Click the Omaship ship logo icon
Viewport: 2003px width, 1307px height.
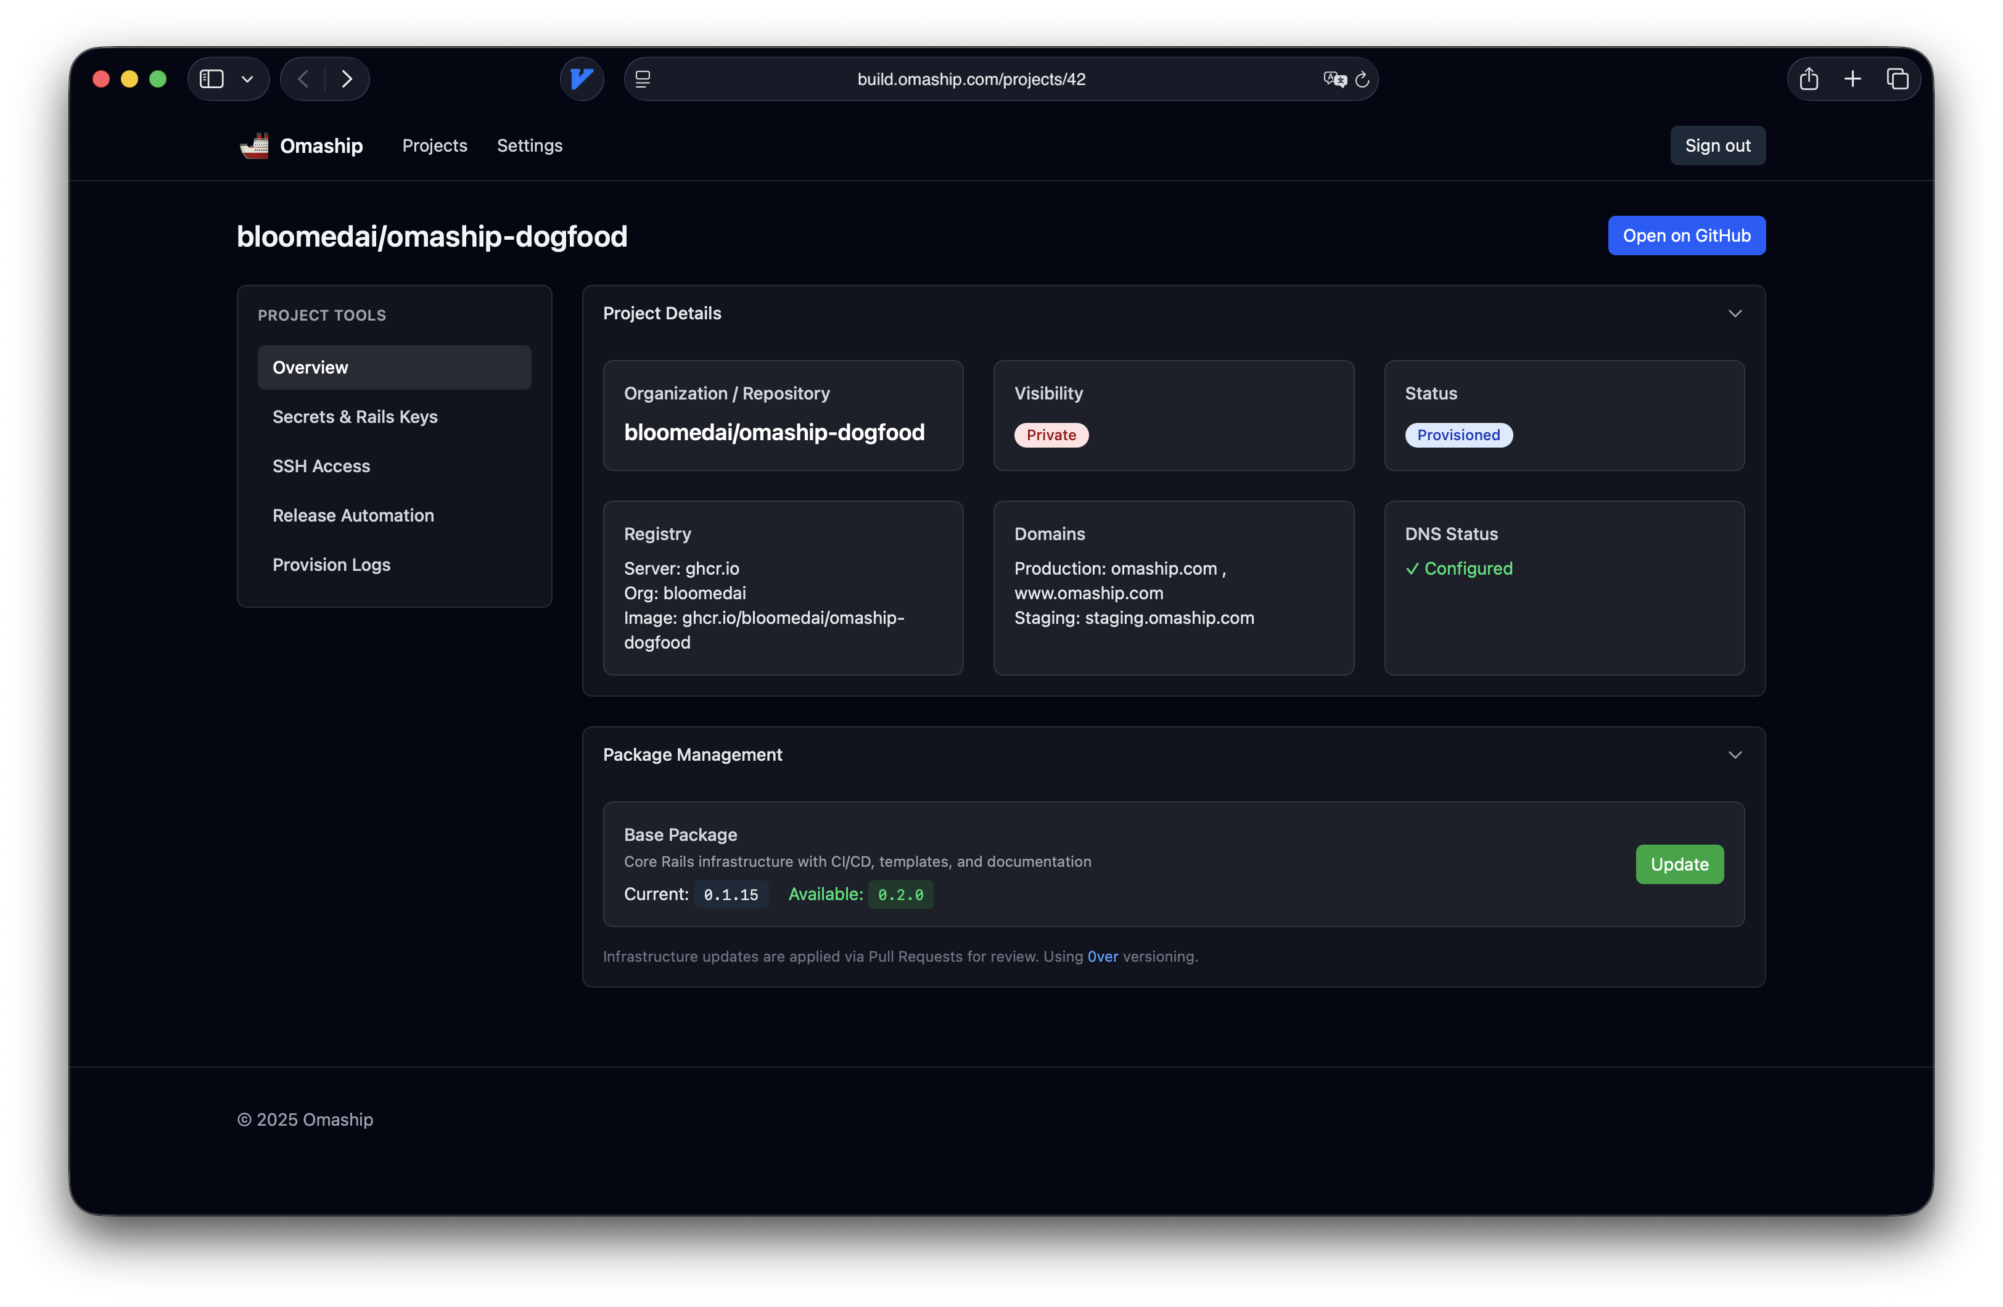pyautogui.click(x=254, y=145)
